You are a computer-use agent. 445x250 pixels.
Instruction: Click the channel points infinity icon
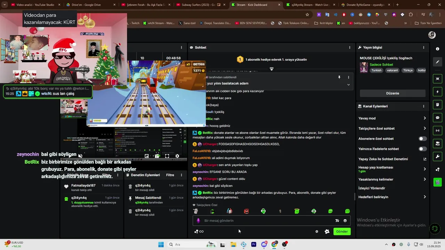pyautogui.click(x=199, y=232)
